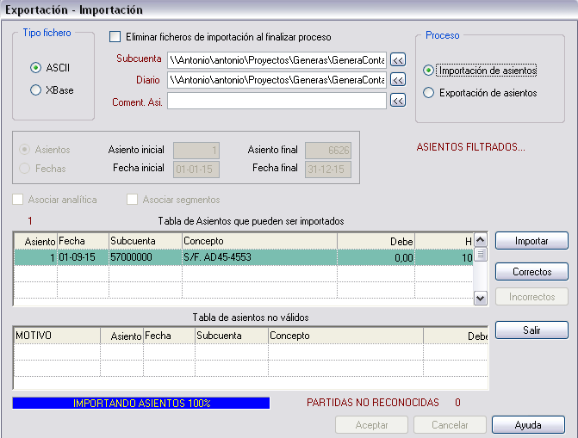Click the browse button next to Subcuenta path
The image size is (578, 438).
click(x=398, y=60)
